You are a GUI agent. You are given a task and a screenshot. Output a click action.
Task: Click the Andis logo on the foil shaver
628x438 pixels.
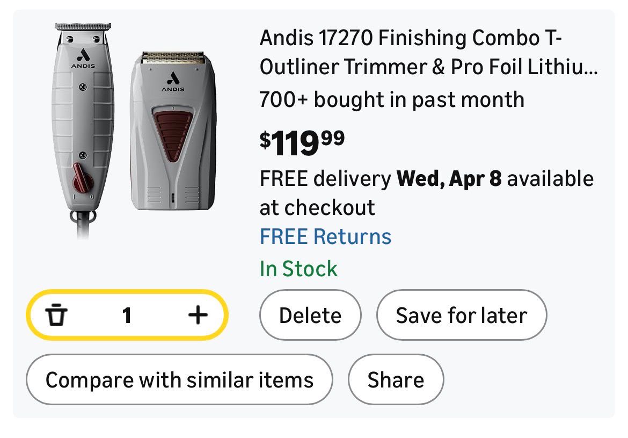[x=173, y=81]
